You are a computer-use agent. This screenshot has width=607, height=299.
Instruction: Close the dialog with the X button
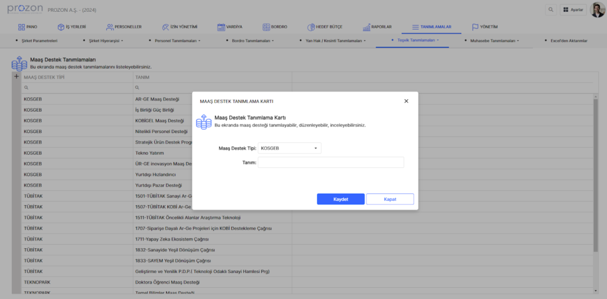coord(406,101)
